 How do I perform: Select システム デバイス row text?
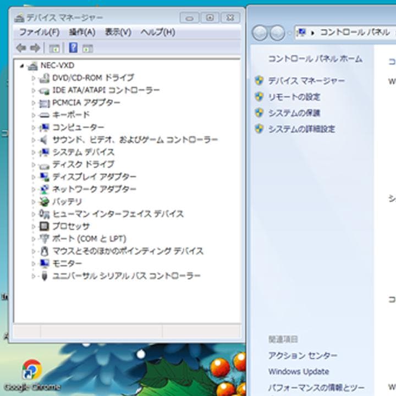pyautogui.click(x=83, y=152)
